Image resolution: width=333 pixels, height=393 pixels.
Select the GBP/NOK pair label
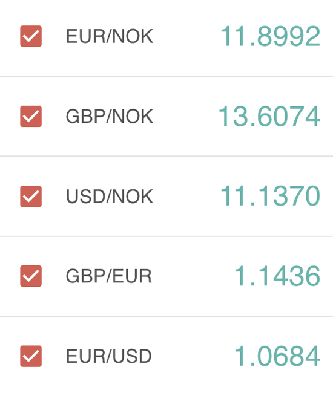tap(110, 117)
